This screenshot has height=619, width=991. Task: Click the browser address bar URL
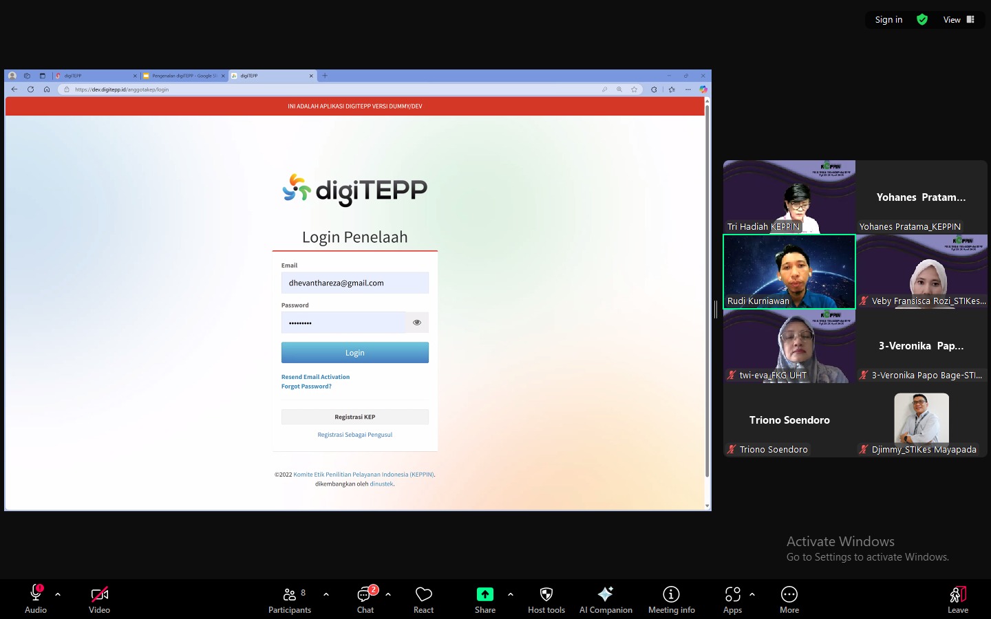click(x=122, y=89)
